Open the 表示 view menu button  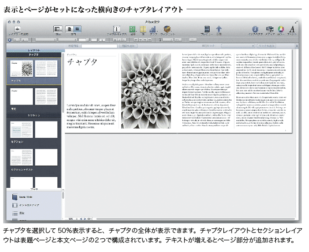click(x=58, y=29)
